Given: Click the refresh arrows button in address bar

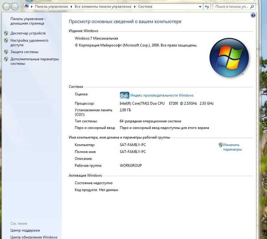Looking at the screenshot, I should [207, 6].
